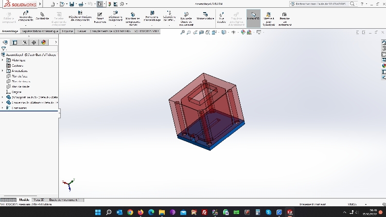Click the PropertyManager tab icon
The image size is (386, 217).
click(15, 42)
